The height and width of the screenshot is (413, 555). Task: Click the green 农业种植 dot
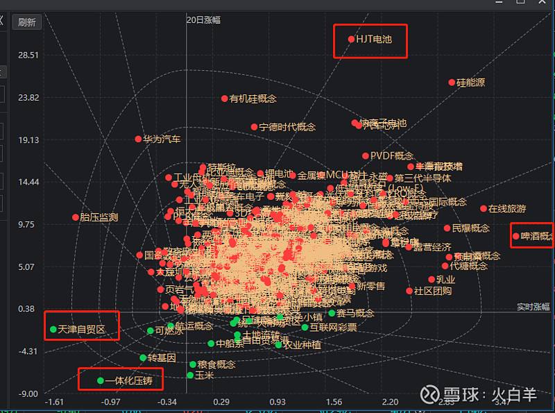(279, 344)
